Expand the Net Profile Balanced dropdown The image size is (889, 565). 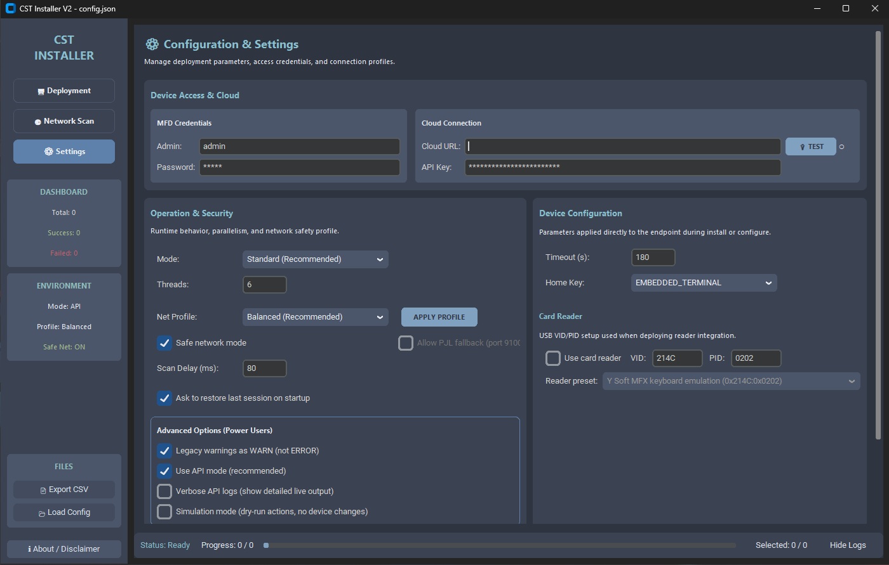(315, 317)
